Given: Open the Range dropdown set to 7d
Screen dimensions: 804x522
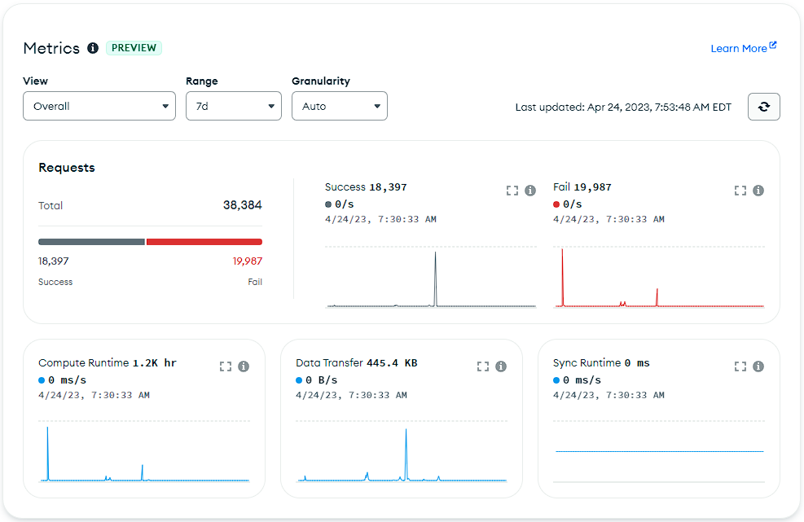Looking at the screenshot, I should point(233,106).
